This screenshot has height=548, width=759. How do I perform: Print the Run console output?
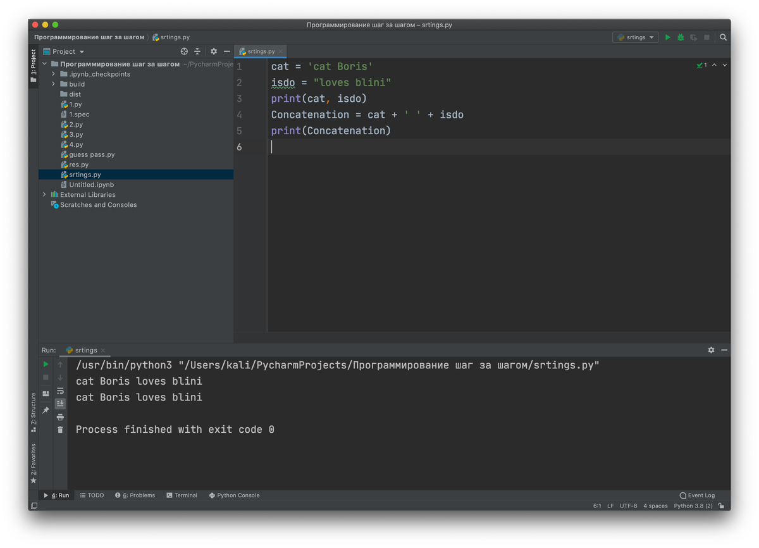coord(60,417)
